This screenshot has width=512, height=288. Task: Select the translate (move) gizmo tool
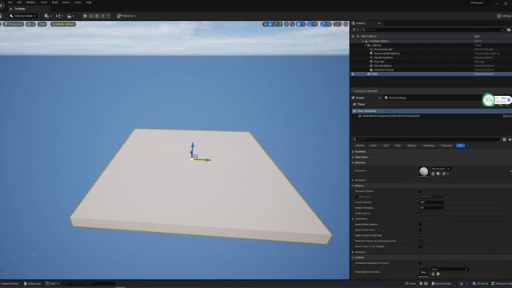pyautogui.click(x=270, y=24)
